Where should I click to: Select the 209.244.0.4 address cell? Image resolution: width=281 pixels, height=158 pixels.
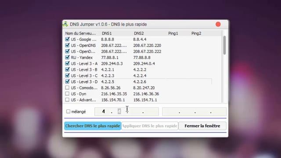coord(144,64)
